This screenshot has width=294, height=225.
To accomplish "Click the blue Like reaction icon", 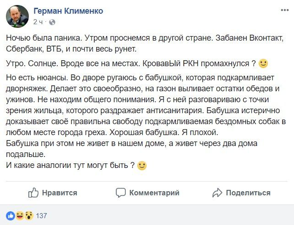I will 11,216.
